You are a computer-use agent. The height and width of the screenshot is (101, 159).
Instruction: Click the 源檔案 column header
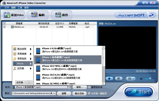tap(19, 24)
